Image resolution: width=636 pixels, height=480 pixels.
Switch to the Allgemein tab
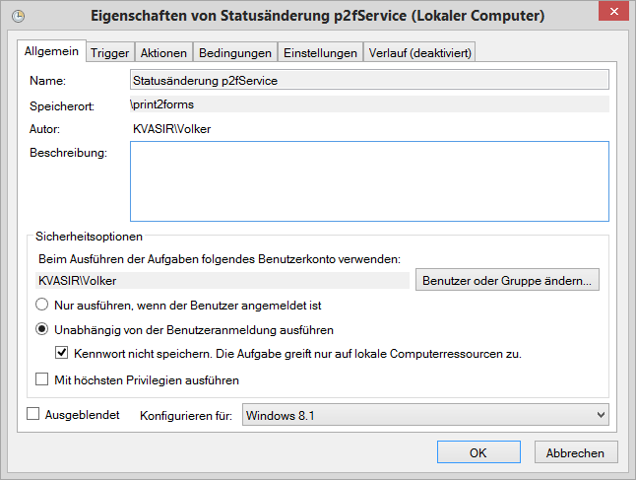53,52
